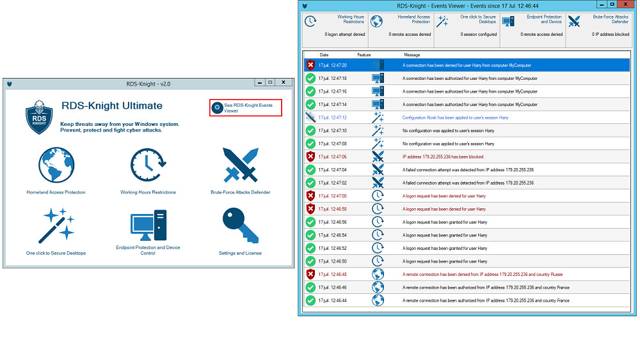Click Working Hours Restrictions label link

[148, 192]
